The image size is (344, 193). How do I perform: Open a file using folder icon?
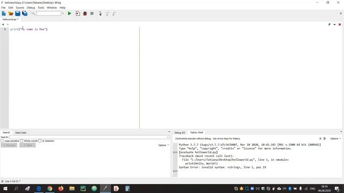pos(11,13)
